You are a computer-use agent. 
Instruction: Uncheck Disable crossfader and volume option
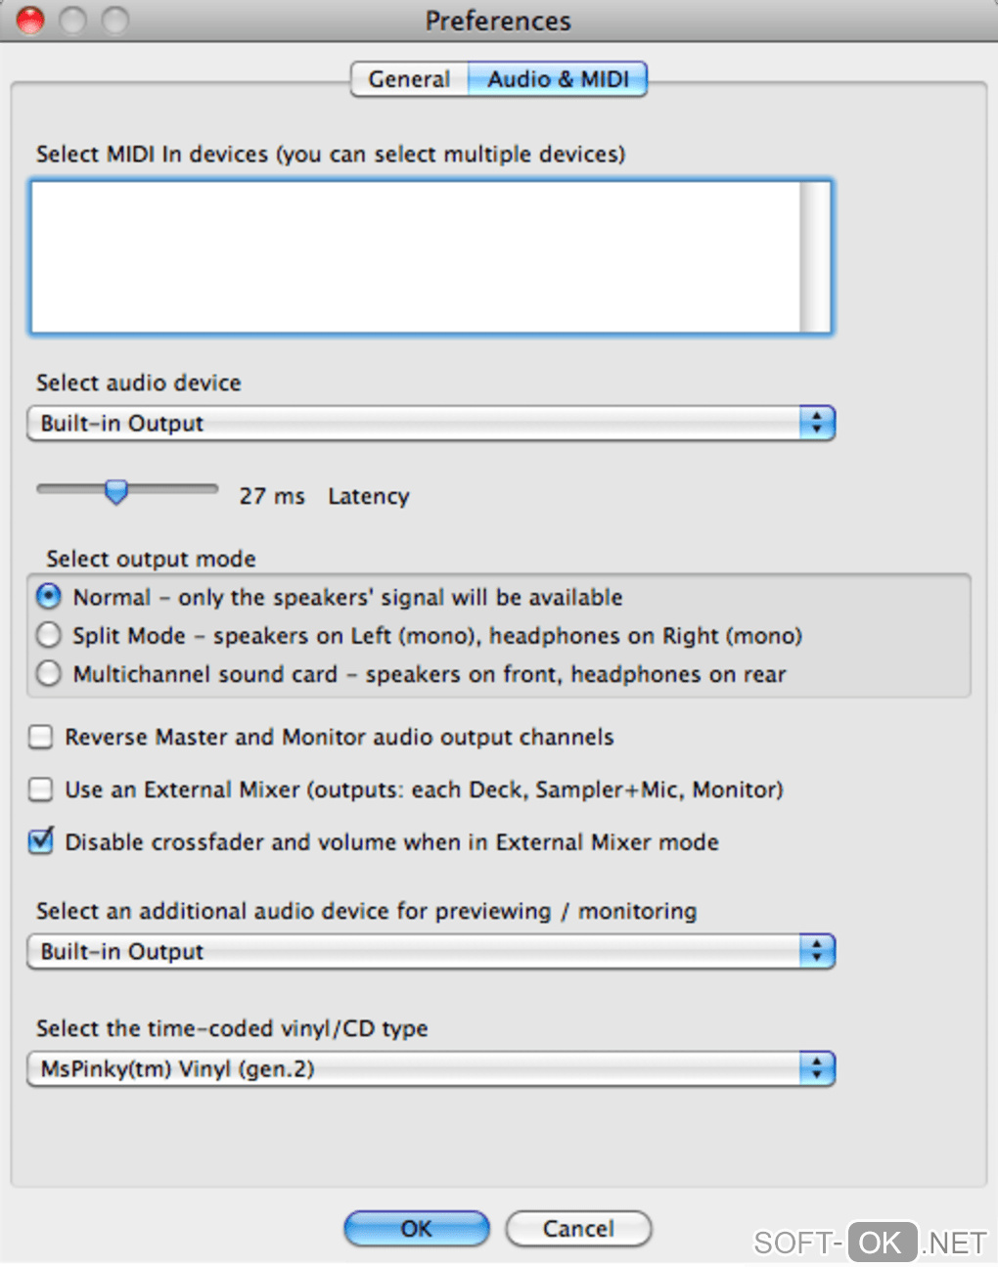point(41,841)
